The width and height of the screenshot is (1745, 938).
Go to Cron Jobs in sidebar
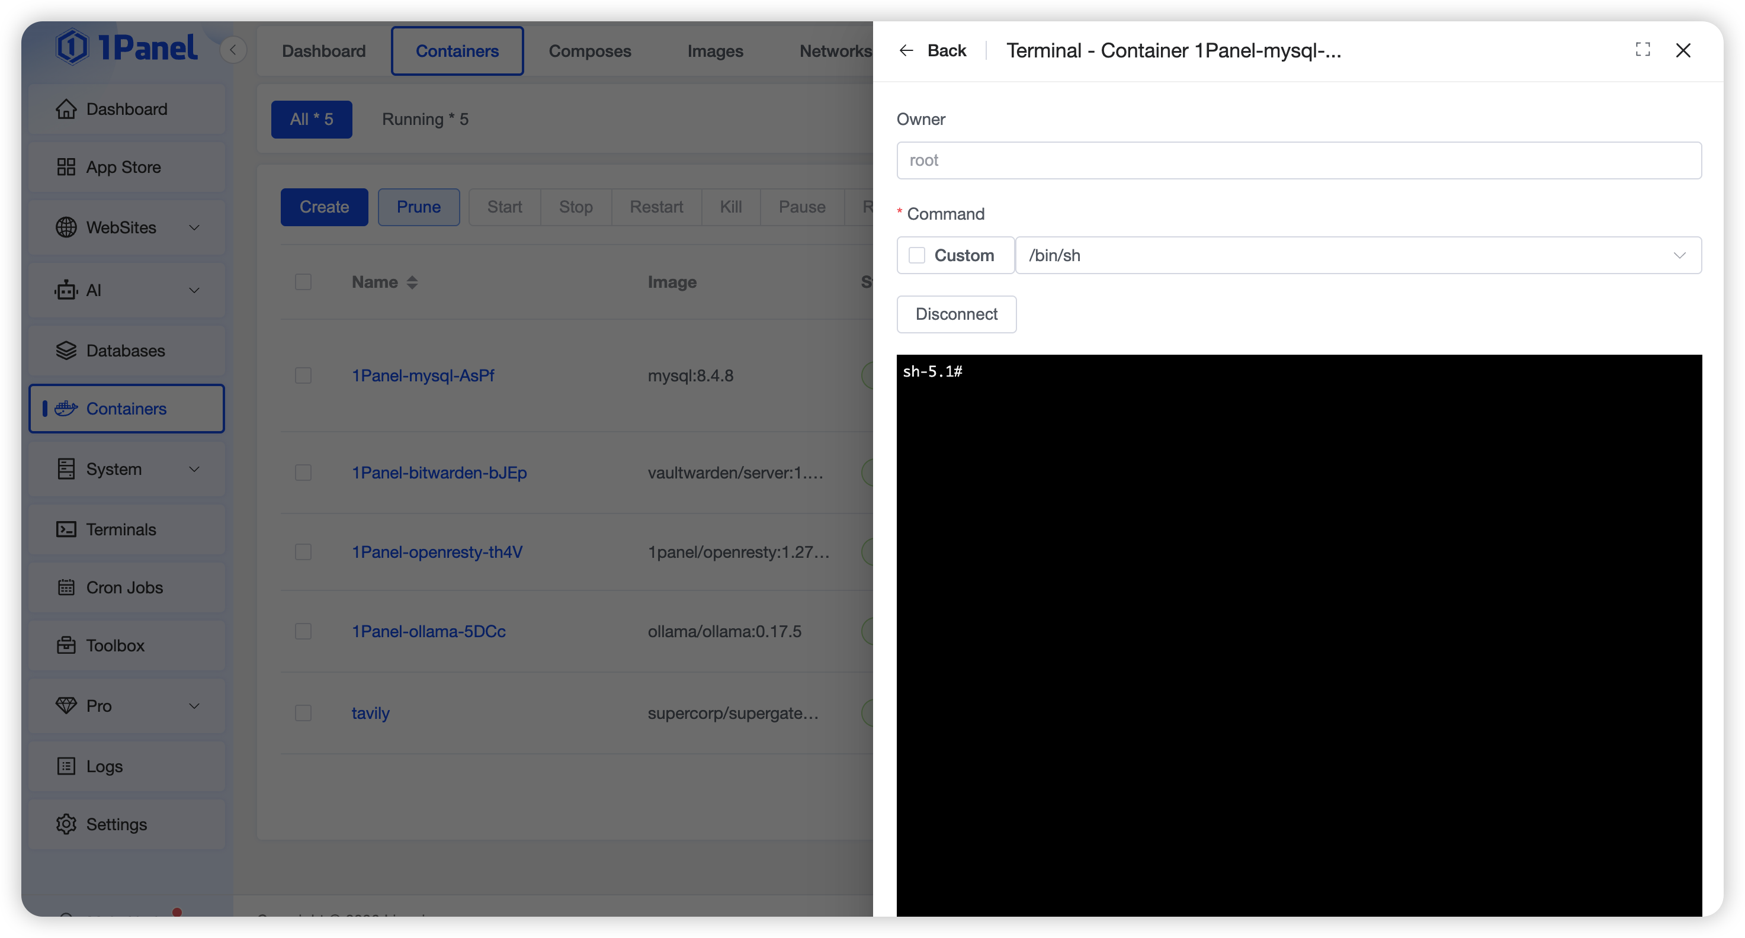point(124,587)
